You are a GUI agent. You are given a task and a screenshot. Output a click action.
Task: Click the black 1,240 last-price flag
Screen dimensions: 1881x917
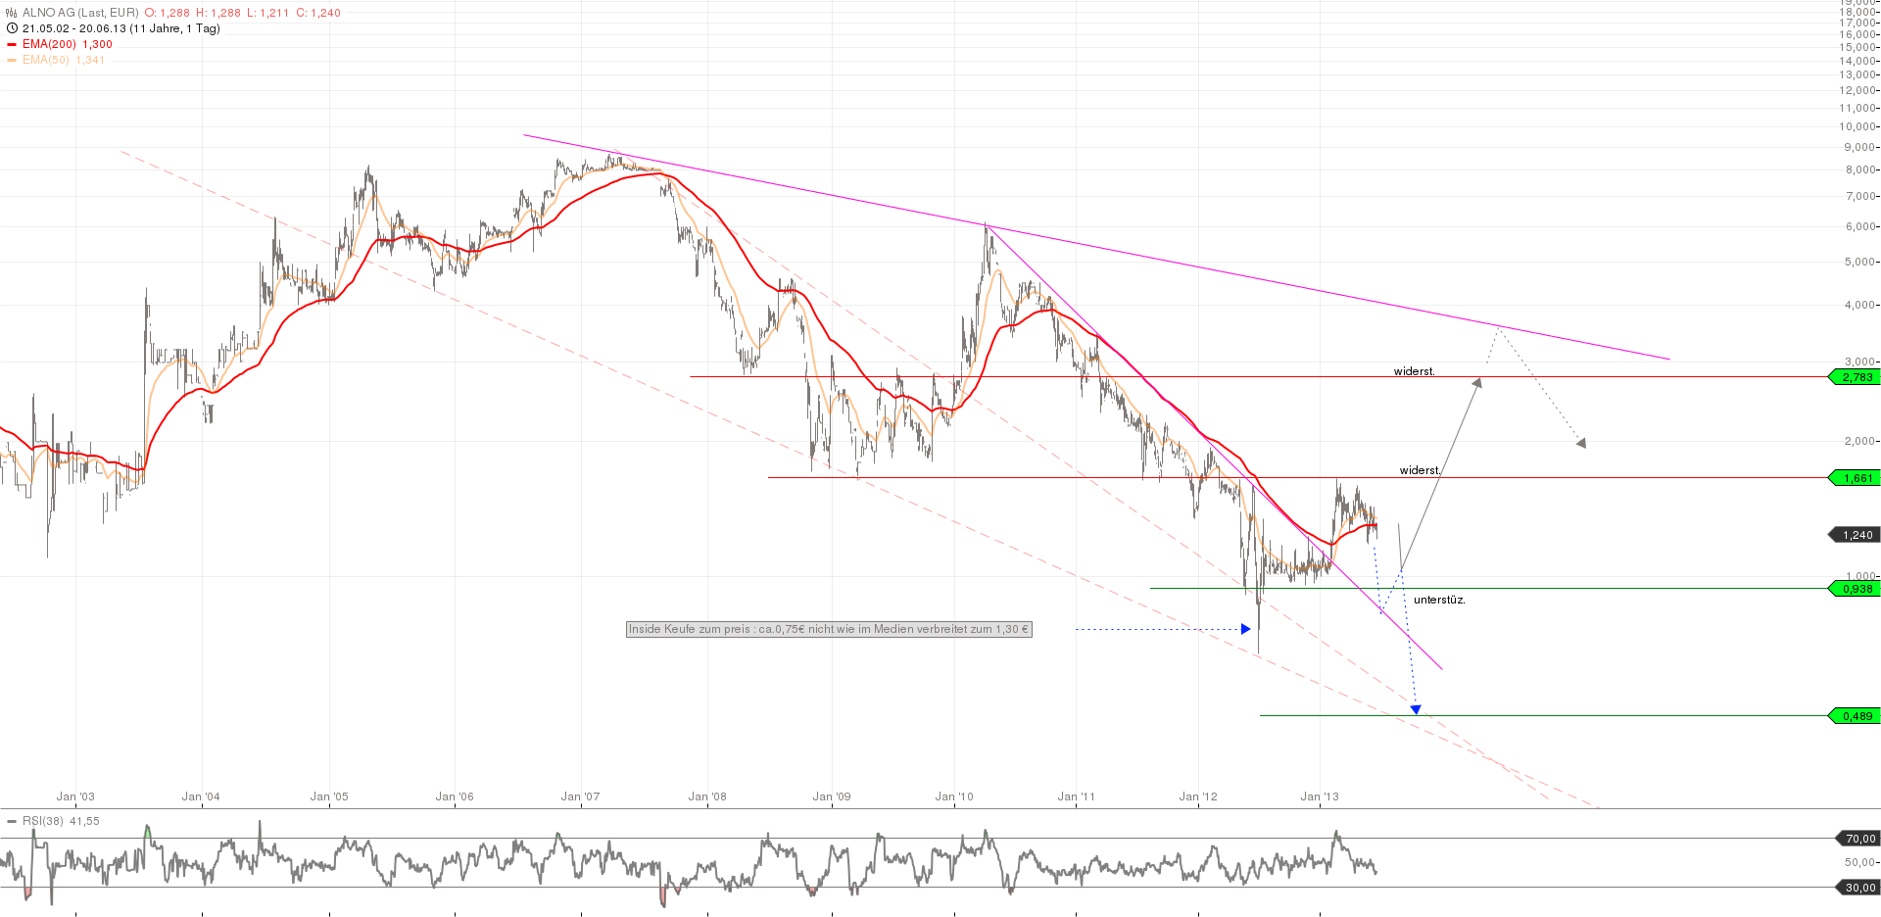(x=1855, y=535)
